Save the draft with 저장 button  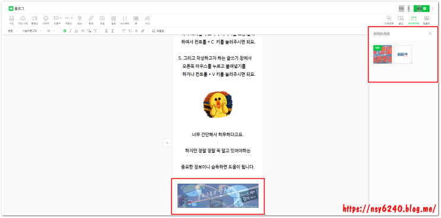pos(401,9)
